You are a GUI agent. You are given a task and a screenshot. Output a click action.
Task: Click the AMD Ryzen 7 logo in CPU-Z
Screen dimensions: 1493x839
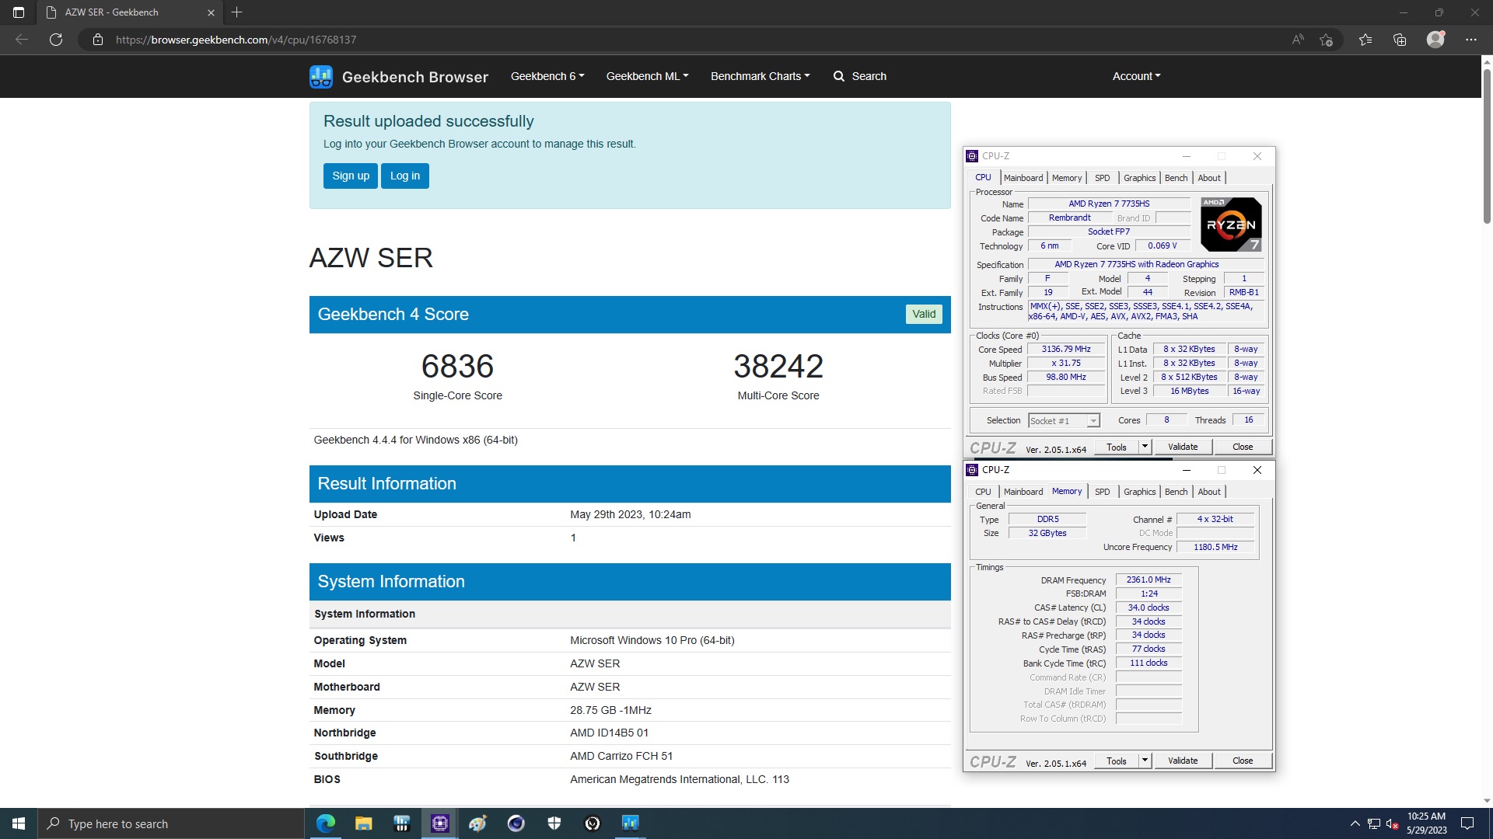[x=1231, y=224]
